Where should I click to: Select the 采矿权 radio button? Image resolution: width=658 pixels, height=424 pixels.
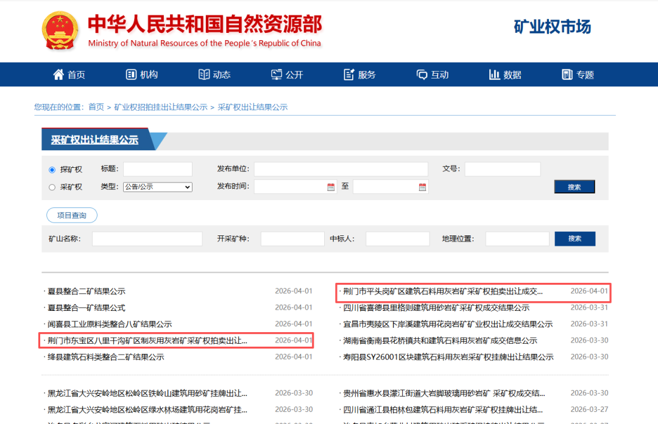pyautogui.click(x=52, y=187)
